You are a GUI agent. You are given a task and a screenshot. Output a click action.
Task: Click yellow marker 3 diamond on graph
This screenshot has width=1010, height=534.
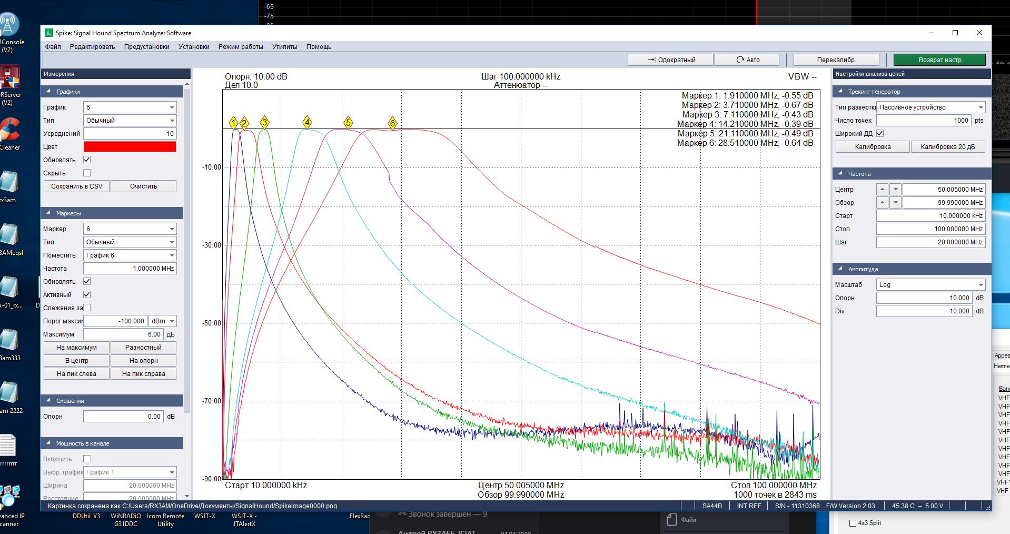[264, 123]
